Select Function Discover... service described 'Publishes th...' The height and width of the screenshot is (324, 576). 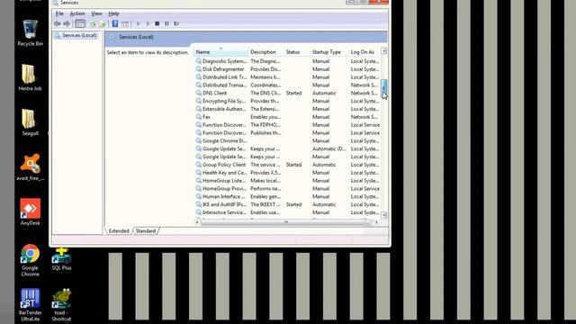point(288,133)
